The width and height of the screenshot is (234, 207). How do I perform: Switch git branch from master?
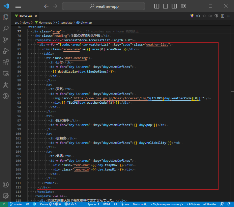pos(16,204)
